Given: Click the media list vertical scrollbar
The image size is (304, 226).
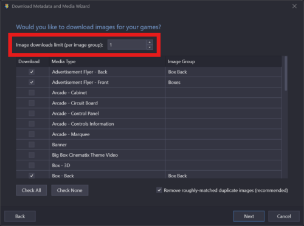Looking at the screenshot, I should (x=286, y=117).
